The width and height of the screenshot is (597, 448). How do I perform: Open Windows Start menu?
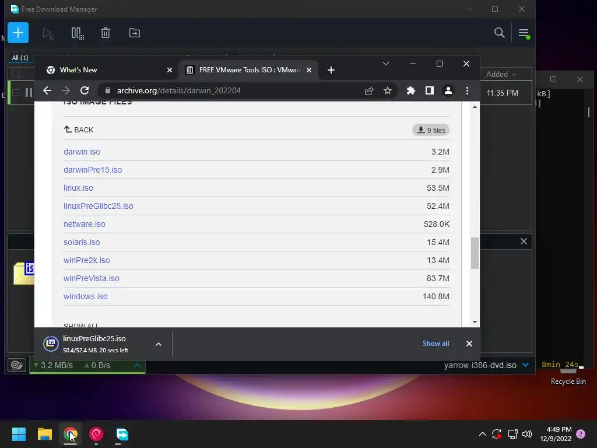click(19, 434)
